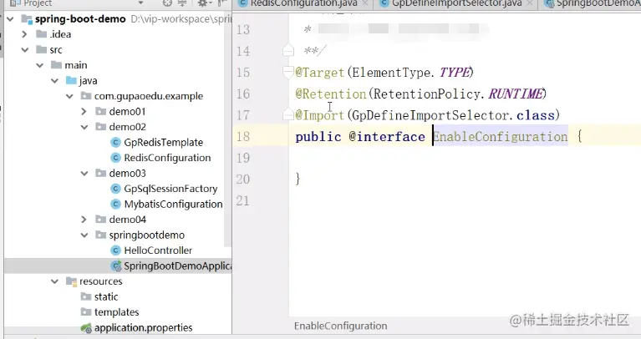Screen dimensions: 641x339
Task: Open the Project view dropdown arrow
Action: pos(140,3)
